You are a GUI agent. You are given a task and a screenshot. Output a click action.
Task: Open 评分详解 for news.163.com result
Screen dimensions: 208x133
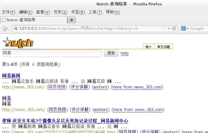(x=79, y=87)
